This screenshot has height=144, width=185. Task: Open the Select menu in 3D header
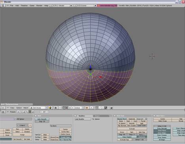pos(19,108)
